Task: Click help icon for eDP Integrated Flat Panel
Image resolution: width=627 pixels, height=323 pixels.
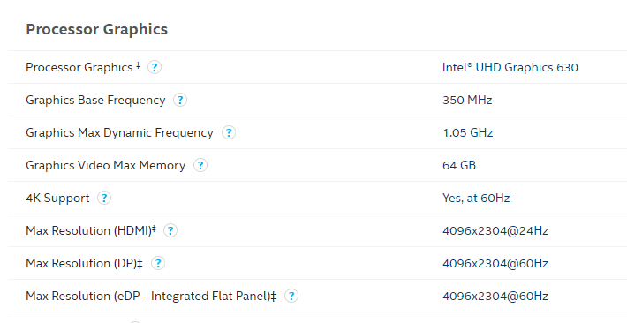Action: click(291, 296)
